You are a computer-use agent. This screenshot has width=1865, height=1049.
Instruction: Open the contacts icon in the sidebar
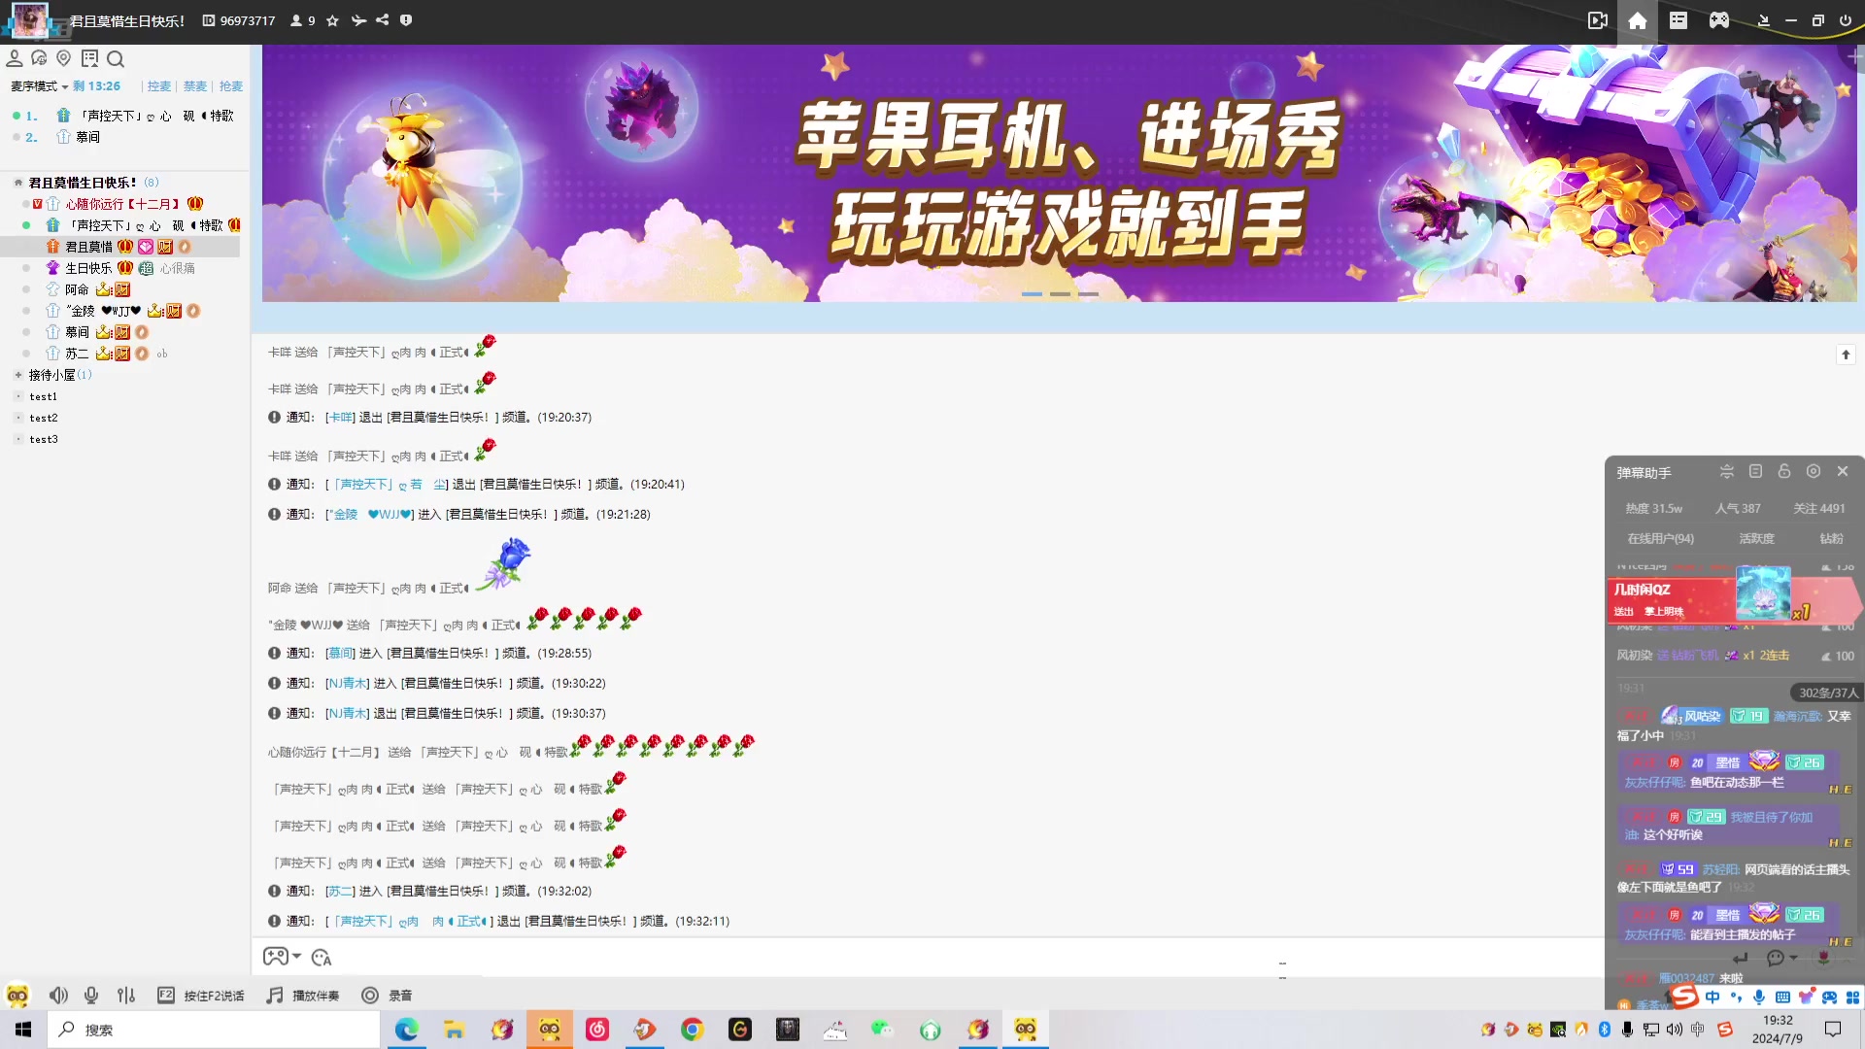pos(15,58)
